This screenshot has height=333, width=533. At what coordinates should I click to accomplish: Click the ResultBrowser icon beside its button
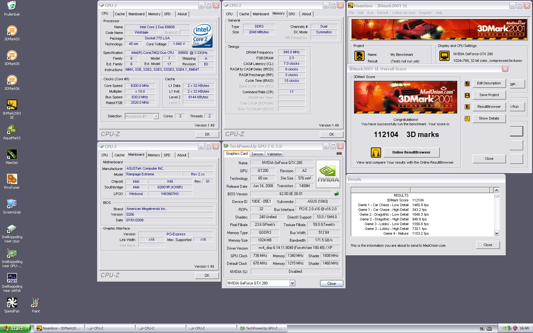[467, 107]
